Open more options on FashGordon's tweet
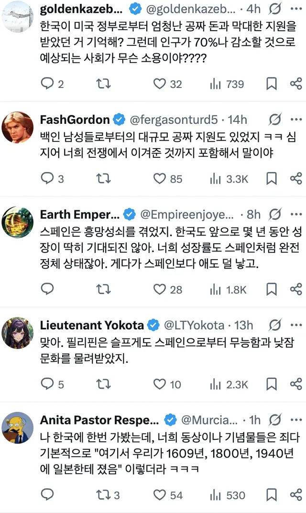This screenshot has height=513, width=306. tap(296, 119)
